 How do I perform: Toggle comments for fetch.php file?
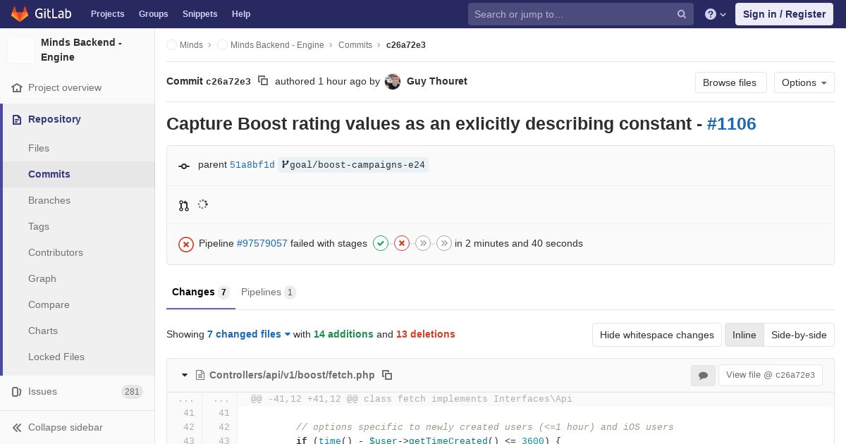click(703, 376)
